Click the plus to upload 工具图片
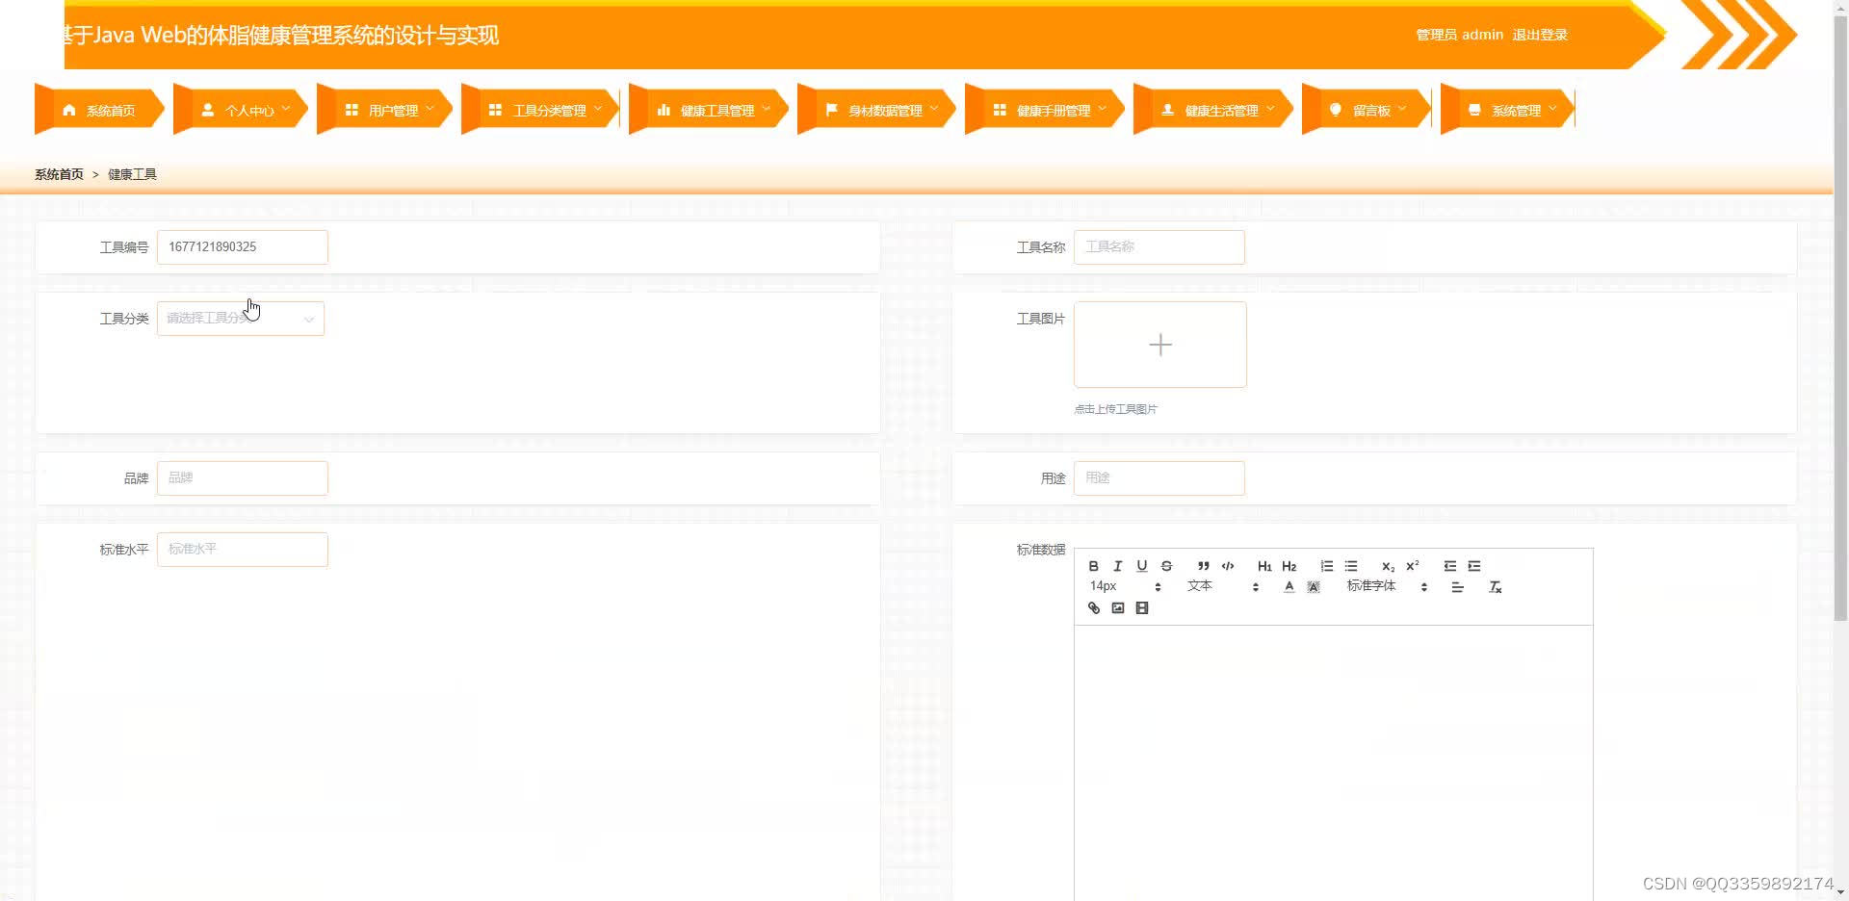This screenshot has width=1849, height=901. pos(1160,345)
